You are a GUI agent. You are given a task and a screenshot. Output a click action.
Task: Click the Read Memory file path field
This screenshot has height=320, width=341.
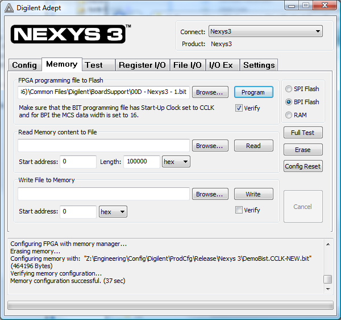click(x=104, y=146)
